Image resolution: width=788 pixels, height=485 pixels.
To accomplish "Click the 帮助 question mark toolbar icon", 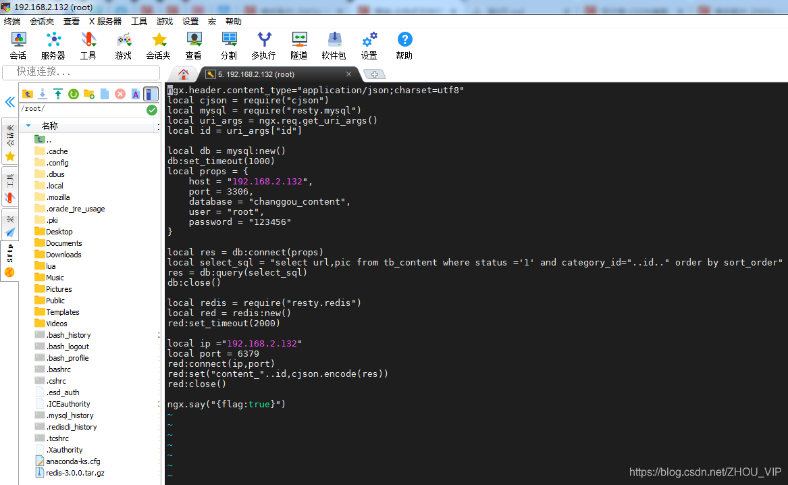I will [x=404, y=46].
